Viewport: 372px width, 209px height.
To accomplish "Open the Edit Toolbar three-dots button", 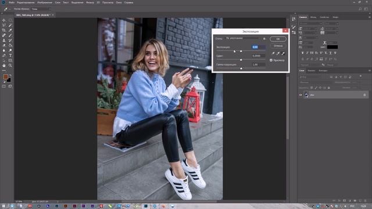I will click(4, 70).
